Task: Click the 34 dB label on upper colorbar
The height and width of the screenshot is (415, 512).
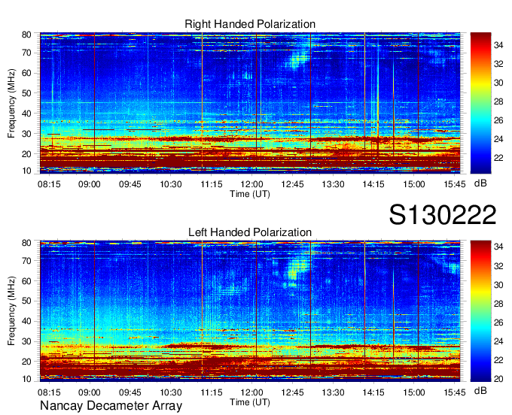Action: coord(498,45)
